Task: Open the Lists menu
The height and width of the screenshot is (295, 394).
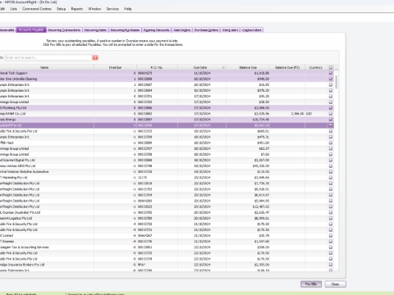Action: point(13,9)
